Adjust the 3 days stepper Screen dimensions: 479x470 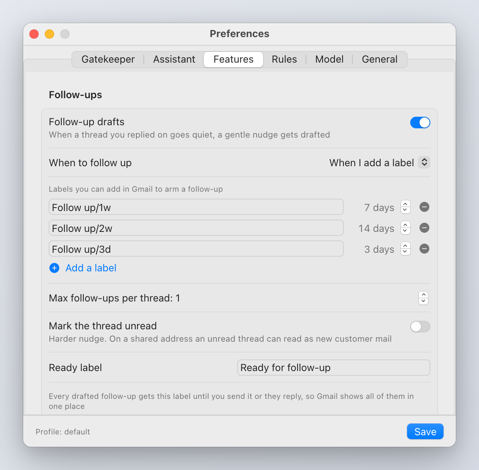click(x=405, y=249)
